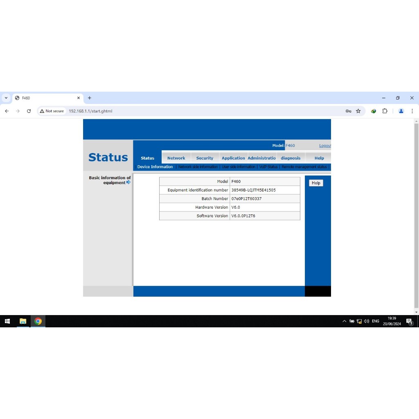Open the diagnosis tab
Viewport: 419px width, 419px height.
click(x=291, y=158)
